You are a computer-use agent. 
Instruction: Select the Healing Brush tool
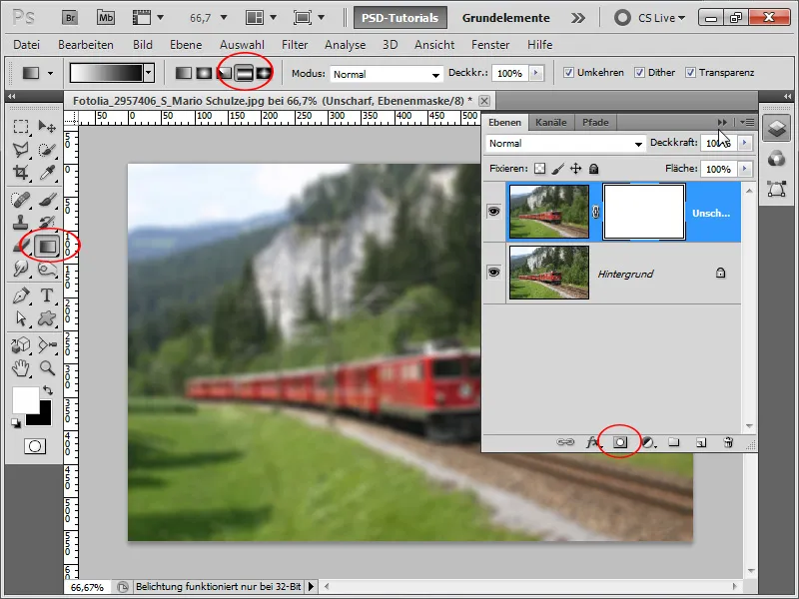(x=21, y=200)
